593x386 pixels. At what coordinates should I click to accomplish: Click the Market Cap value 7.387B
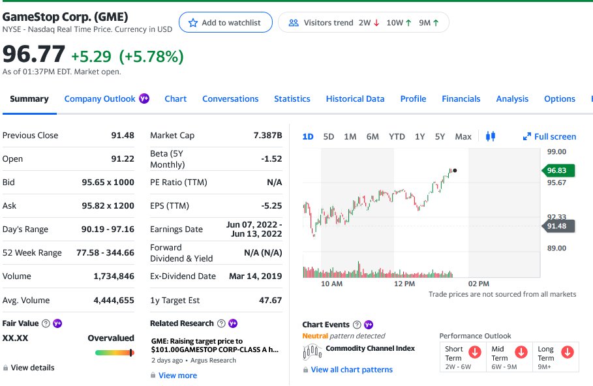[x=267, y=136]
